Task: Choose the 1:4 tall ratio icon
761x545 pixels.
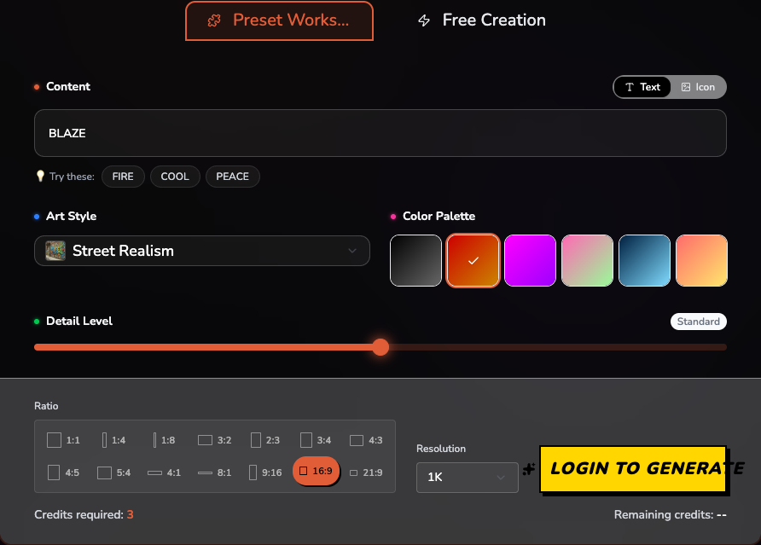Action: [104, 440]
